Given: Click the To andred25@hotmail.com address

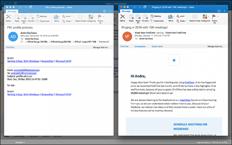Looking at the screenshot, I should click(x=24, y=73).
